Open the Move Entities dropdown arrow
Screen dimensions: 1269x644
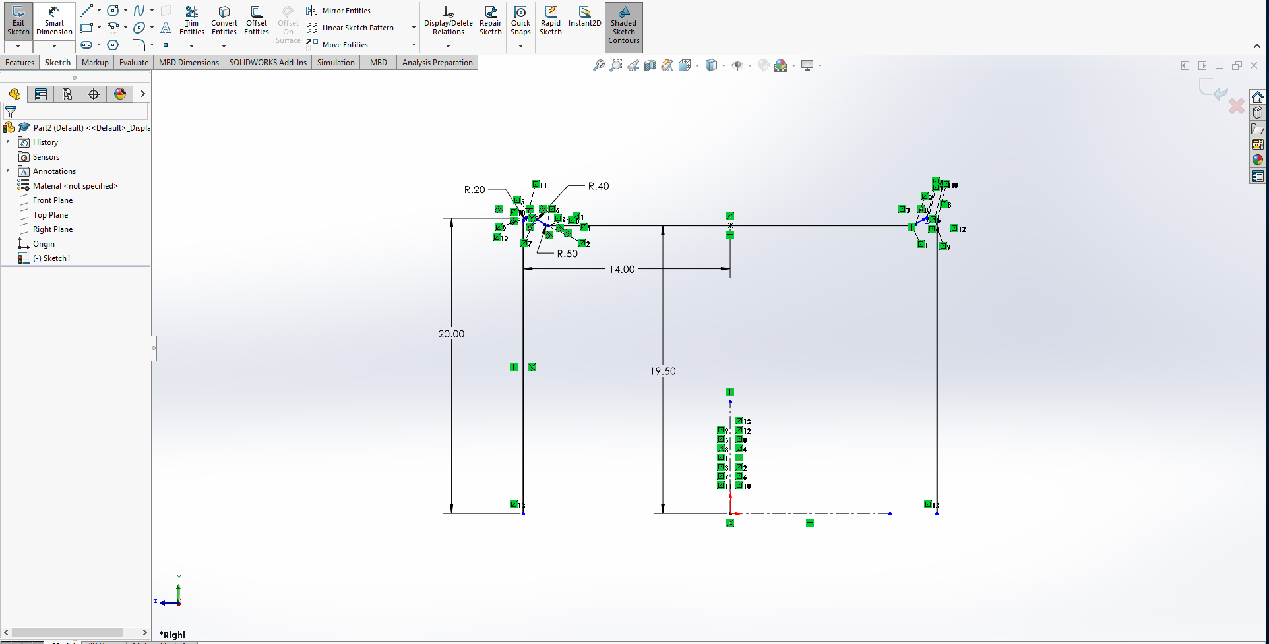click(x=414, y=45)
